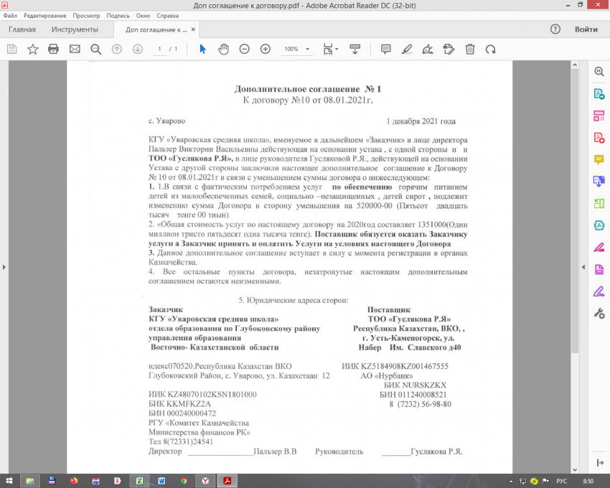Screen dimensions: 610x488
Task: Open search tool in right pane
Action: pyautogui.click(x=599, y=72)
